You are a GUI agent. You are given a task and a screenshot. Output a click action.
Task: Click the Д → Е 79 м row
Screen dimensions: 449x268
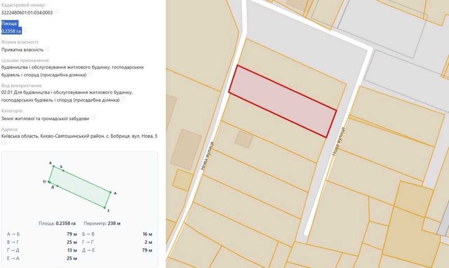point(117,250)
